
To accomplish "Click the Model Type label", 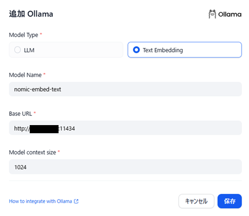I will tap(23, 35).
